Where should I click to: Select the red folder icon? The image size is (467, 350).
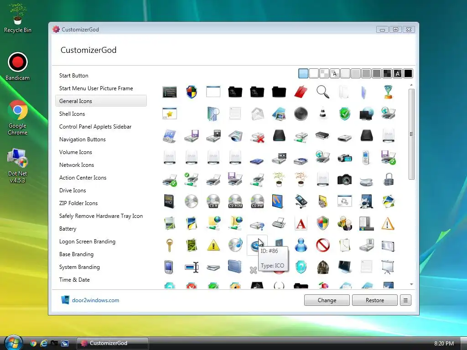click(301, 92)
